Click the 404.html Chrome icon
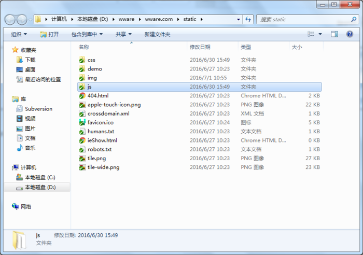 point(82,95)
